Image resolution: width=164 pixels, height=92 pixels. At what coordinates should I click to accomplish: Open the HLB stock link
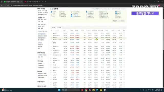[54, 49]
